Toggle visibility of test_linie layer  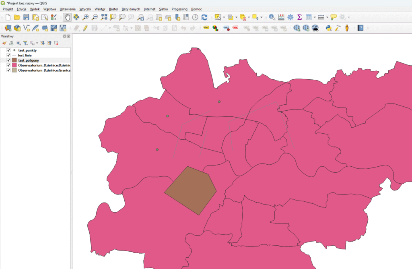click(x=8, y=55)
